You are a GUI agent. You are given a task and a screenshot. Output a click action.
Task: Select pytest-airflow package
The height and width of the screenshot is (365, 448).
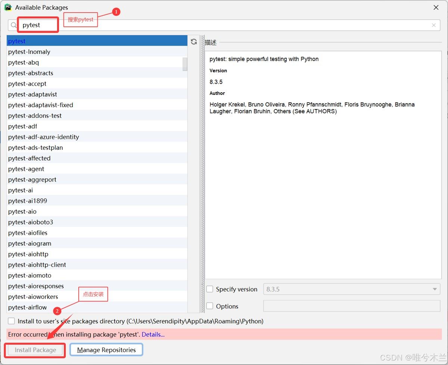click(97, 307)
